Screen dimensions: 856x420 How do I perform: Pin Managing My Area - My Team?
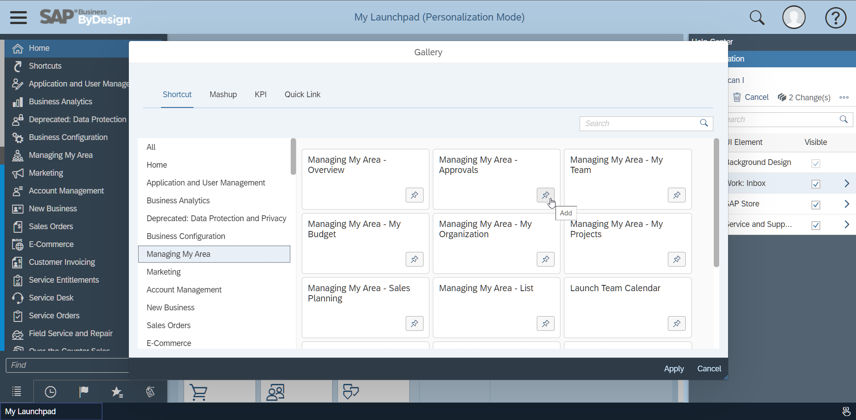tap(677, 195)
